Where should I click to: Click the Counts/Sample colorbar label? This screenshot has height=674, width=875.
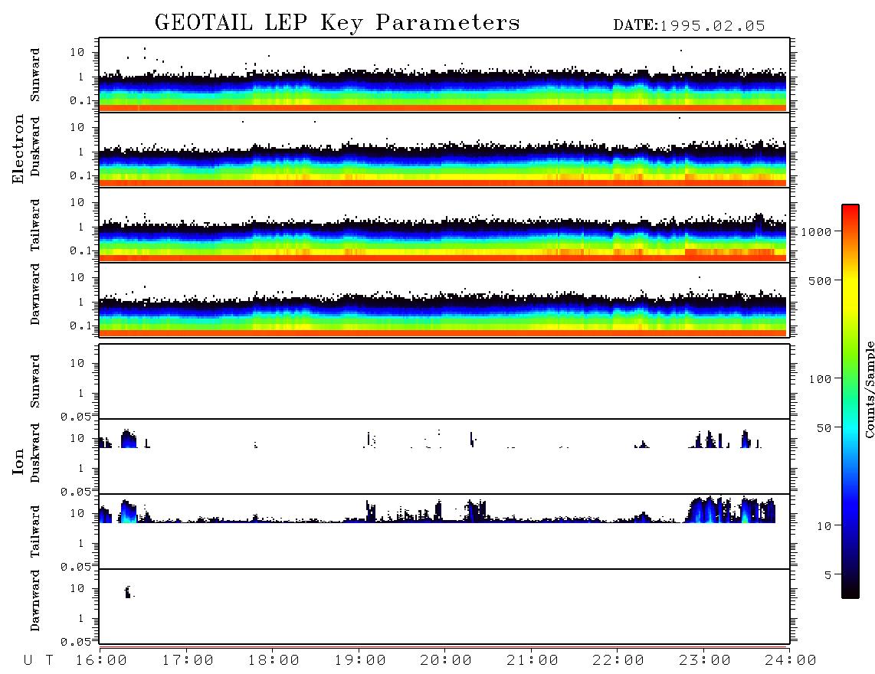point(869,389)
